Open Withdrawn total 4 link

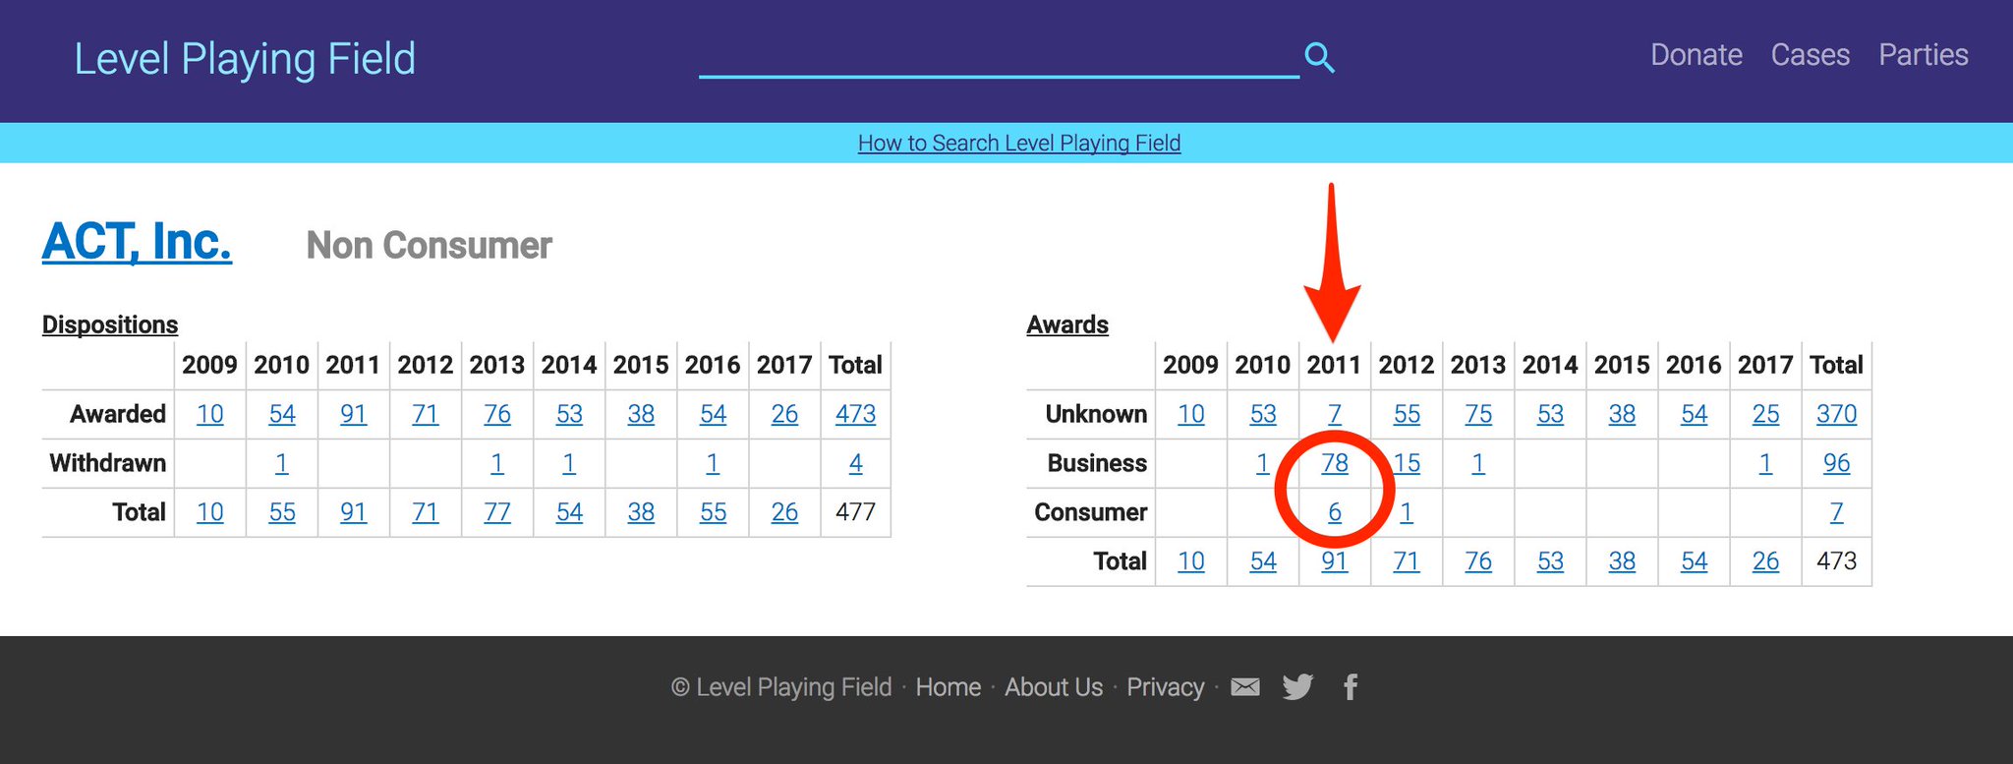[856, 463]
